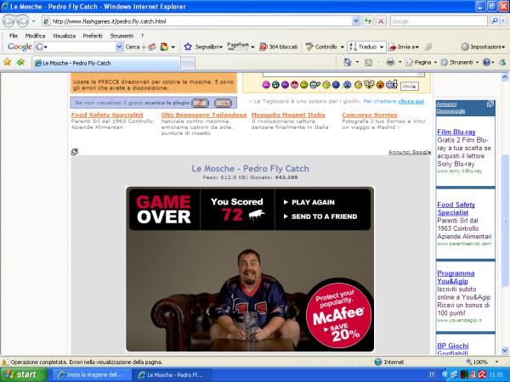Click the Help question mark icon
This screenshot has height=382, width=510.
(486, 62)
